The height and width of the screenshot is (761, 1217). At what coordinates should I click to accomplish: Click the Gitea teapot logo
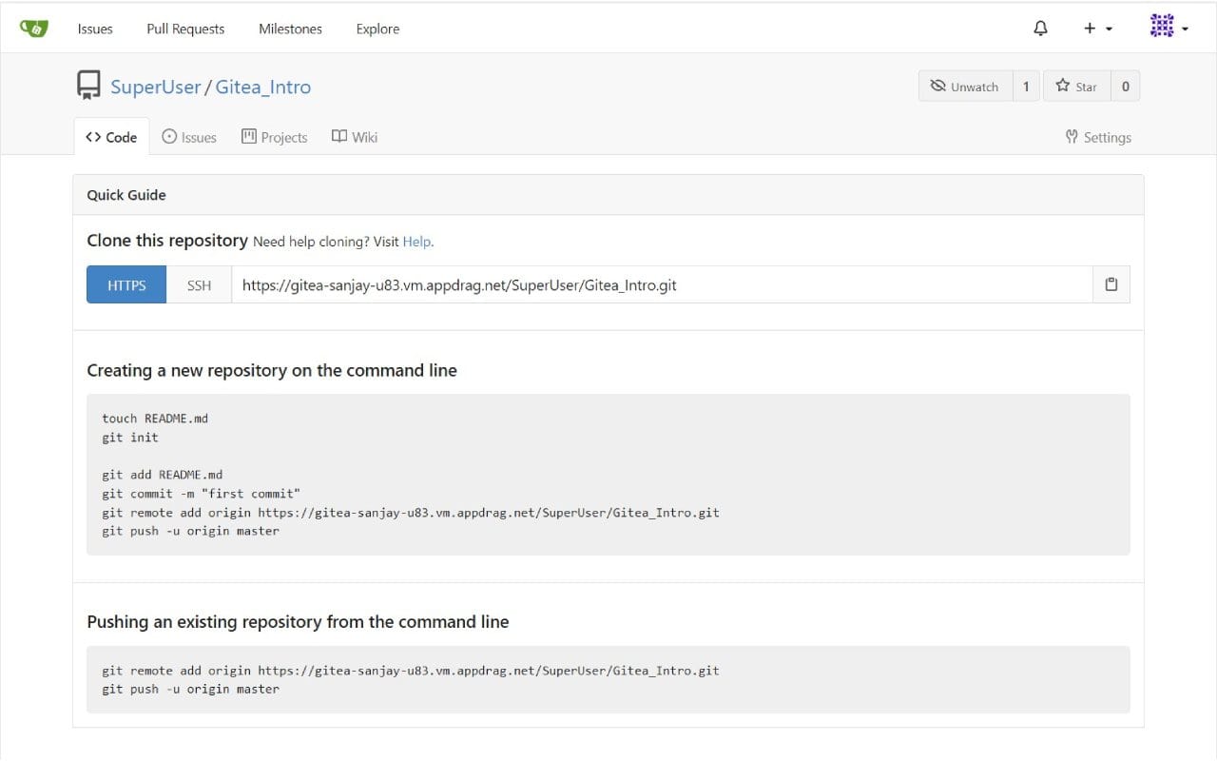click(x=34, y=28)
